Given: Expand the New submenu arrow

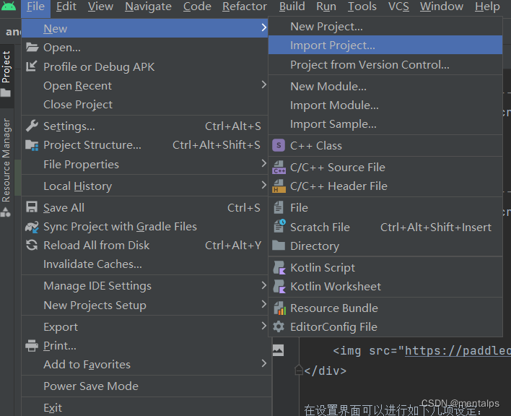Looking at the screenshot, I should click(x=264, y=27).
